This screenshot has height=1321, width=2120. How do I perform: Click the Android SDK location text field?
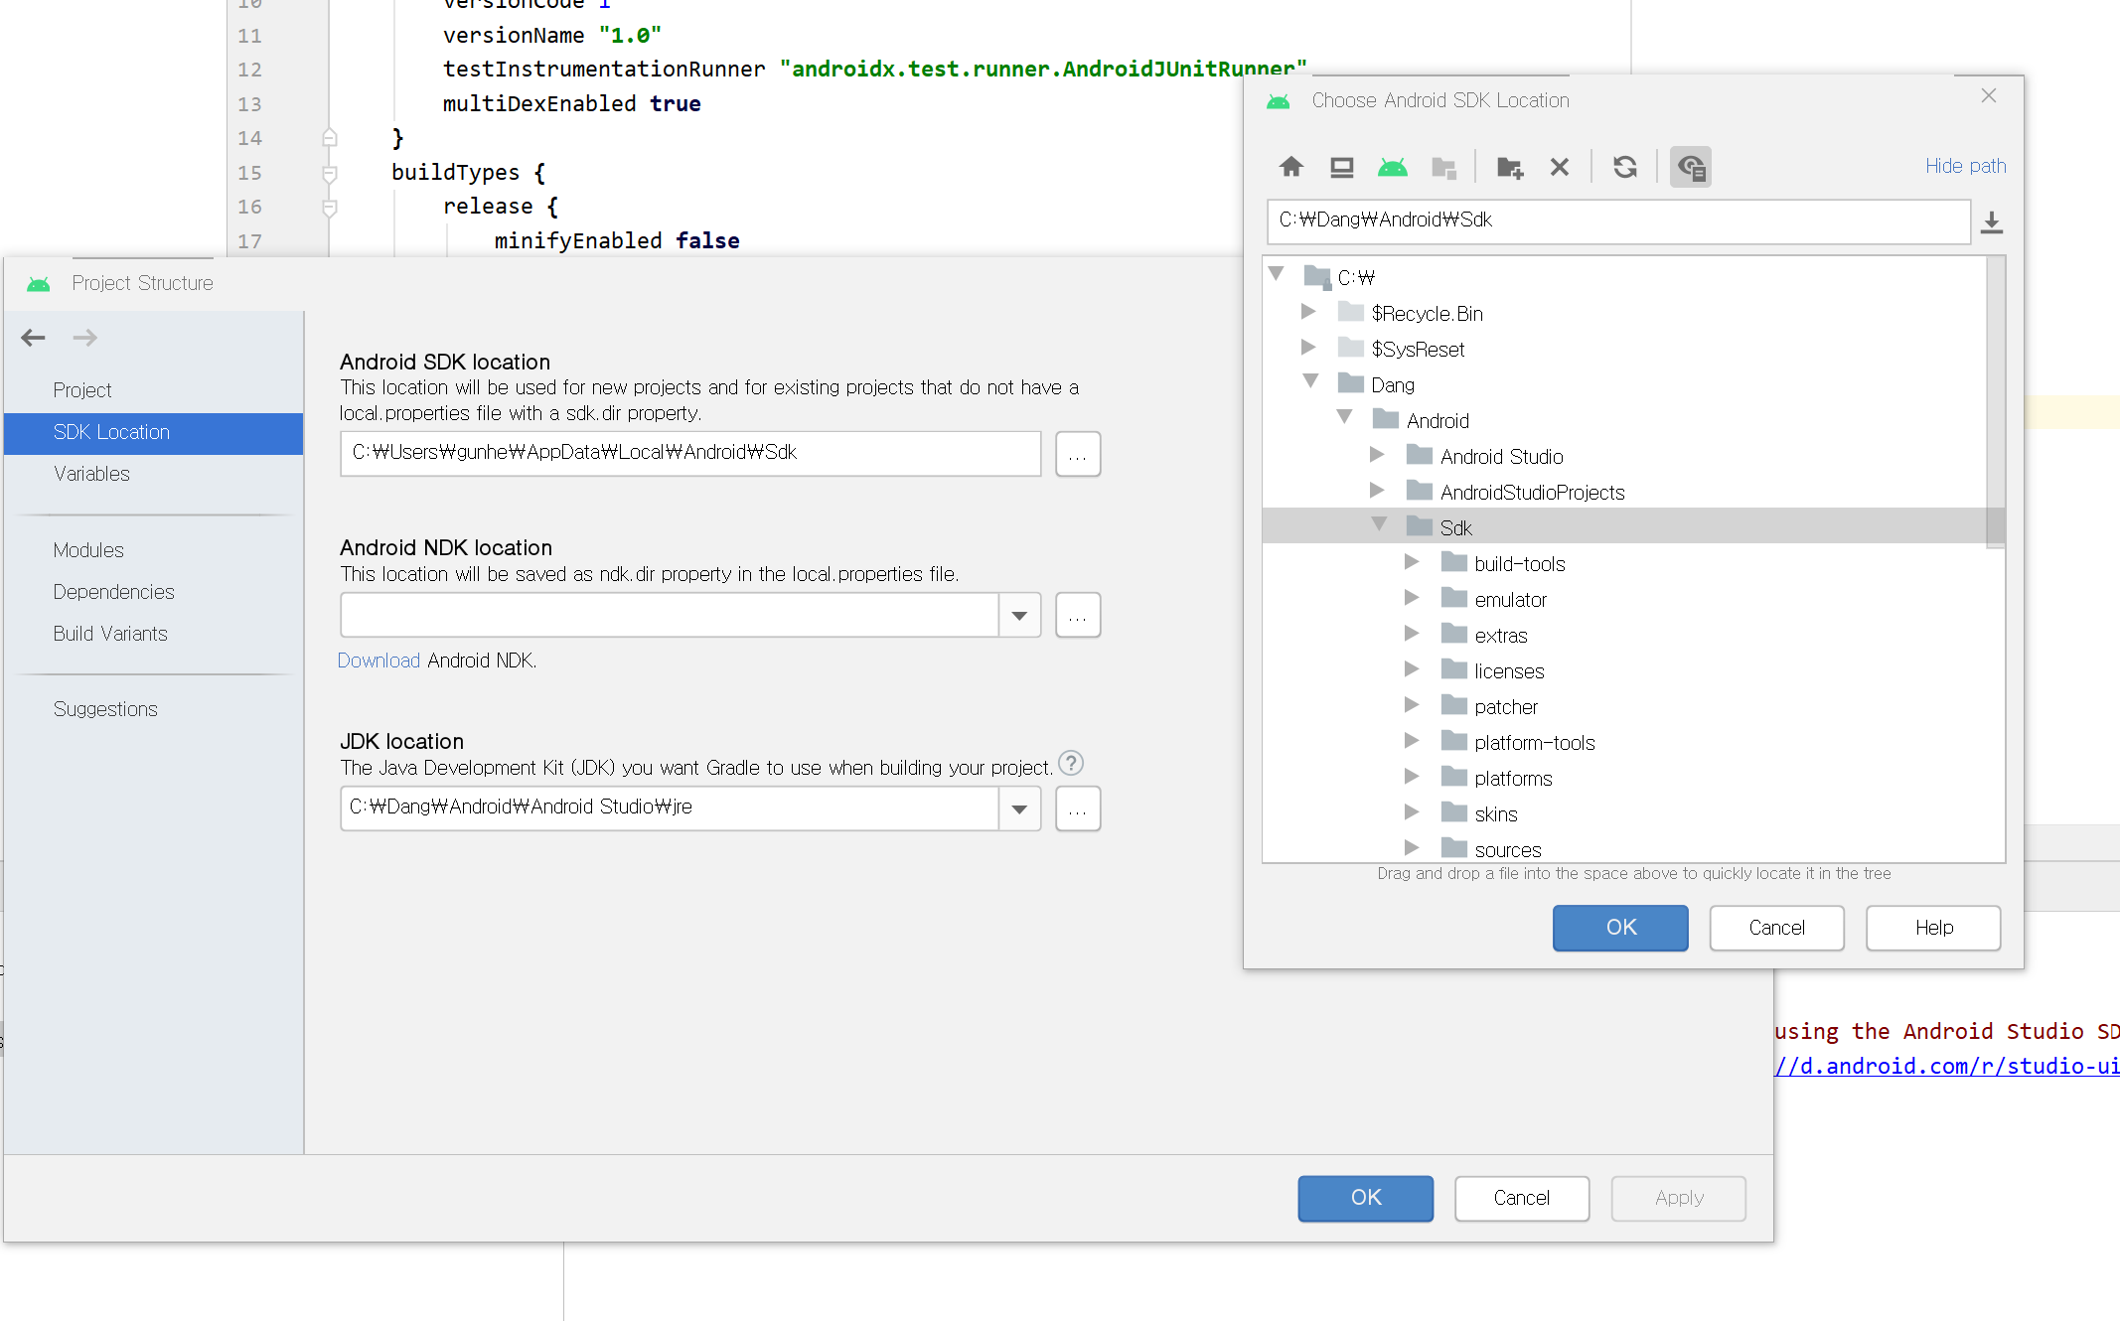tap(689, 453)
